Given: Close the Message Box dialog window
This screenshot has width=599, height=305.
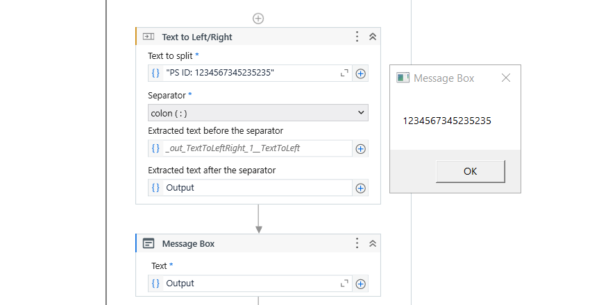Looking at the screenshot, I should (506, 78).
